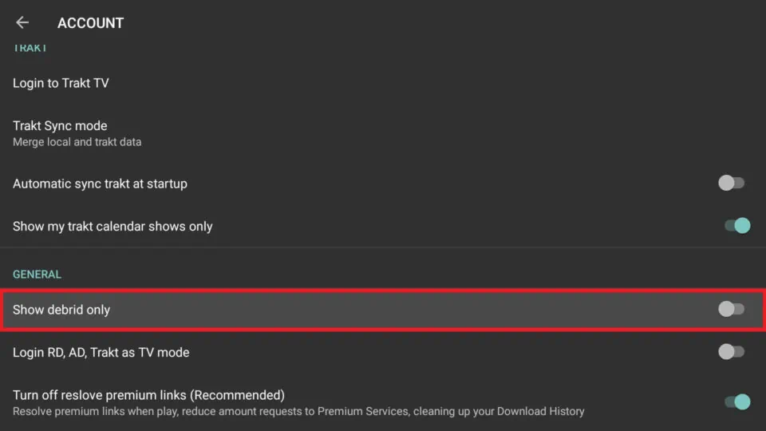Click the empty header bar beside ACCOUNT
Screen dimensions: 766x431
pyautogui.click(x=439, y=23)
